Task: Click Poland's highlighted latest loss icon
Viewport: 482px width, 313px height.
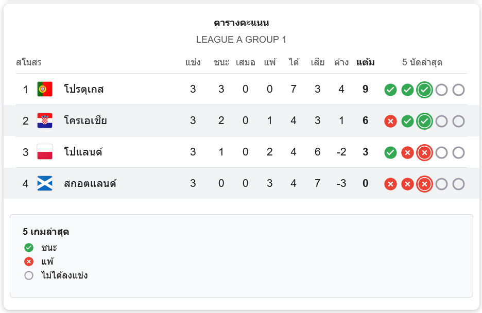Action: click(x=424, y=153)
